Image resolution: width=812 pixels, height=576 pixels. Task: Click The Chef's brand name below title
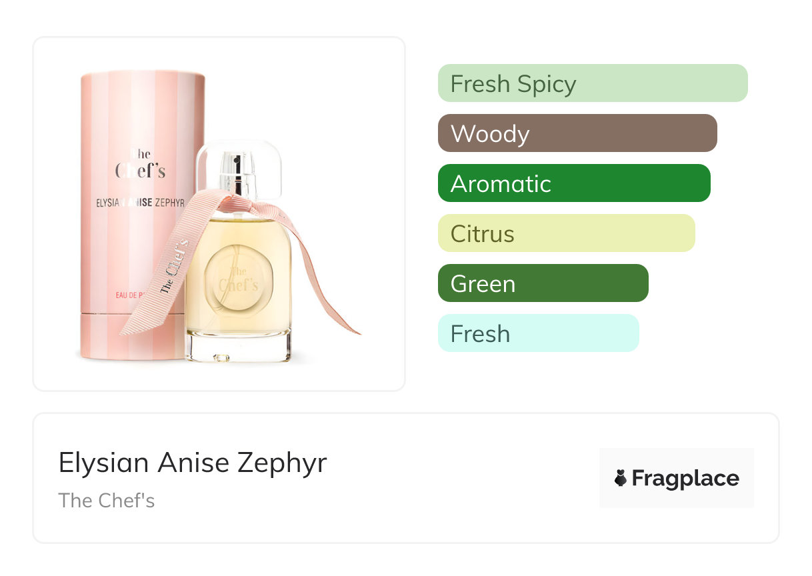[107, 501]
